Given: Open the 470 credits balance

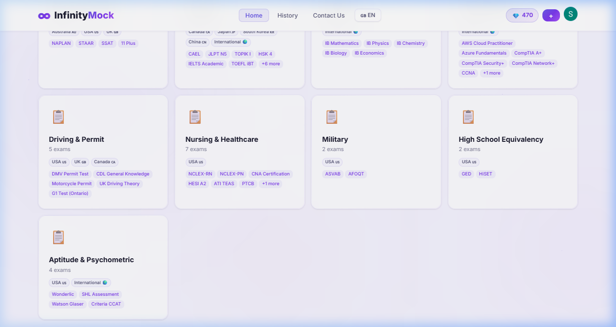Looking at the screenshot, I should 522,16.
